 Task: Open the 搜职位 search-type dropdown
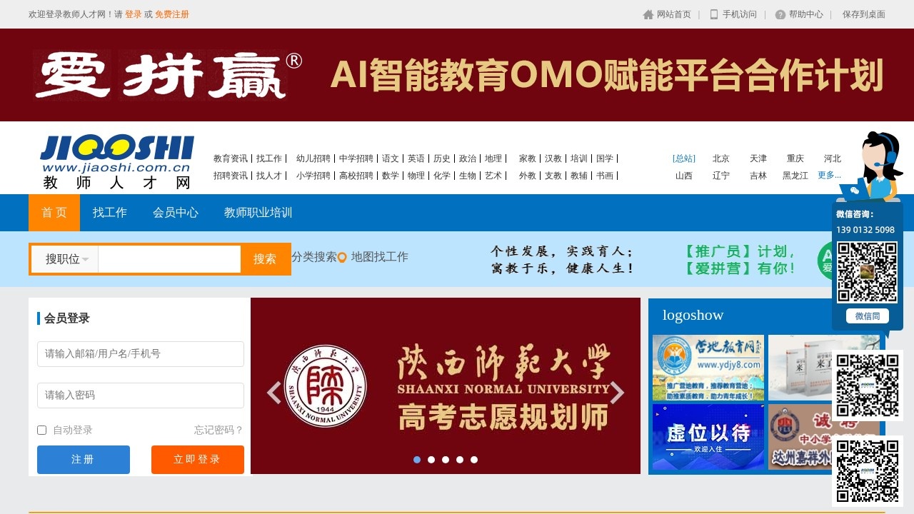click(x=63, y=258)
